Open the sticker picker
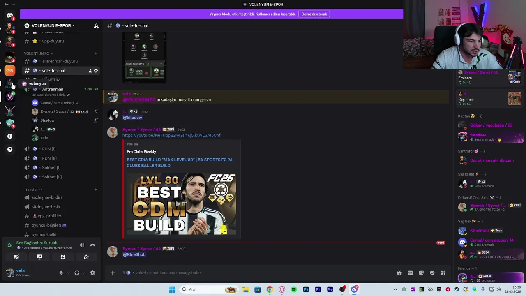 (x=421, y=273)
